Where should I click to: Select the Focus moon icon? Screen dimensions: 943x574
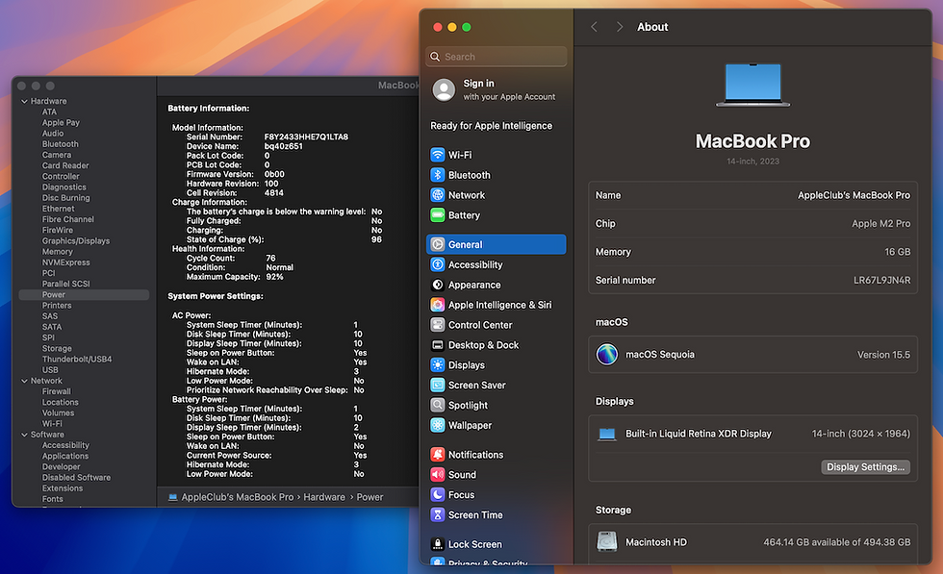[x=438, y=494]
